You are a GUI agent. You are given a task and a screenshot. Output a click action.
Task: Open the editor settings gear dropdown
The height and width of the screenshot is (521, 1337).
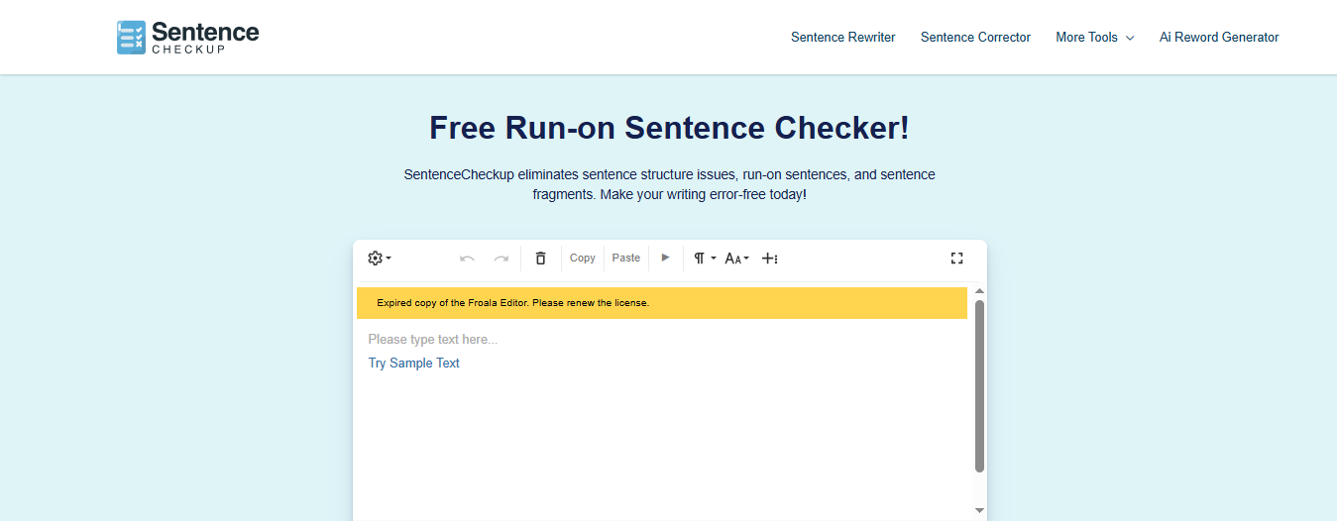pyautogui.click(x=379, y=258)
